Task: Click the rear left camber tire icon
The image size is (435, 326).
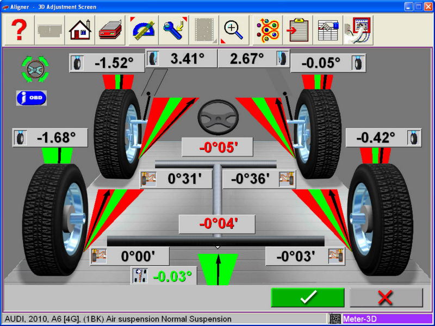Action: (20, 138)
